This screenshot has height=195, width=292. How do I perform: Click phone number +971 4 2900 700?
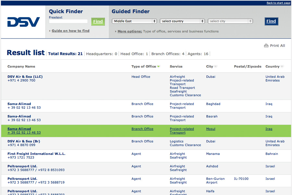pyautogui.click(x=21, y=80)
